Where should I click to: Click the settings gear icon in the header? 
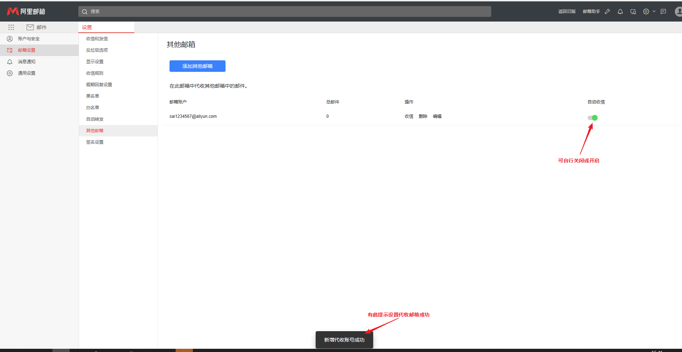[x=646, y=11]
